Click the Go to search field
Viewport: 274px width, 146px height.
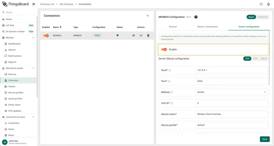18,12
